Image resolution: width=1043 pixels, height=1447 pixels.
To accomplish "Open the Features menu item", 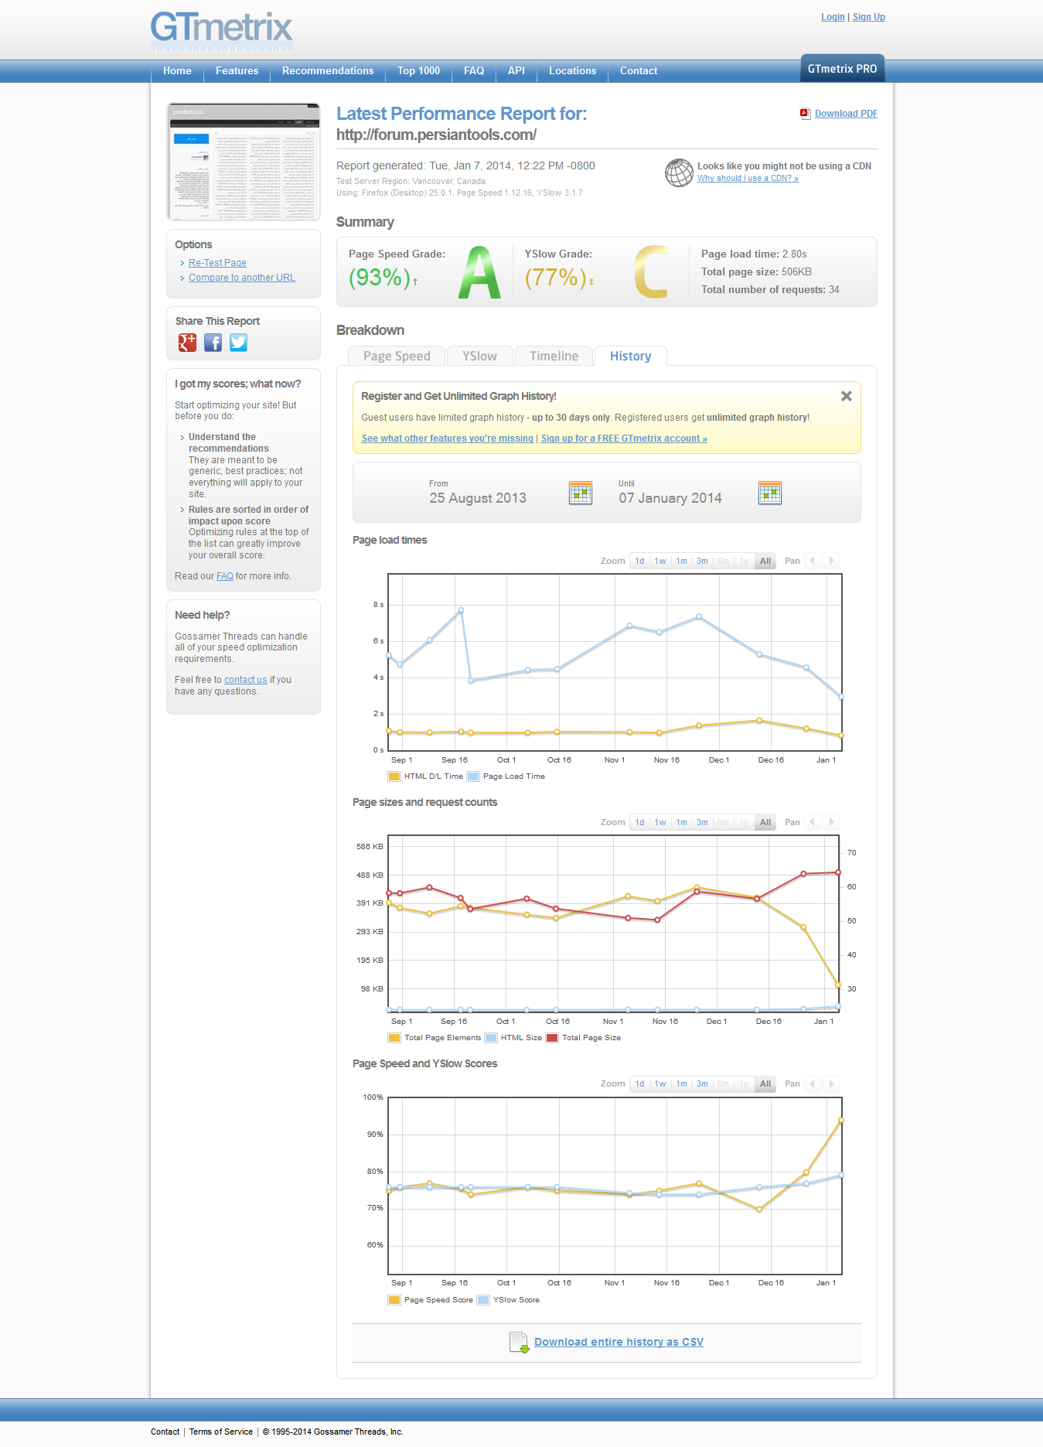I will coord(237,70).
